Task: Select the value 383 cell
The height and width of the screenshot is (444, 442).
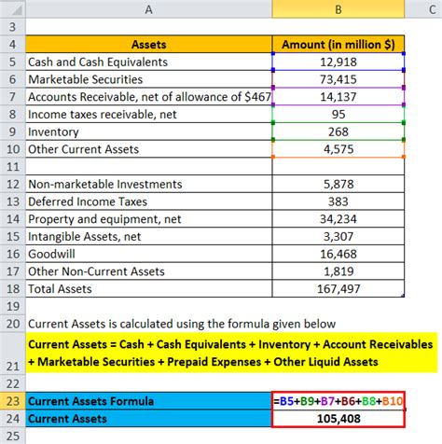Action: [338, 201]
